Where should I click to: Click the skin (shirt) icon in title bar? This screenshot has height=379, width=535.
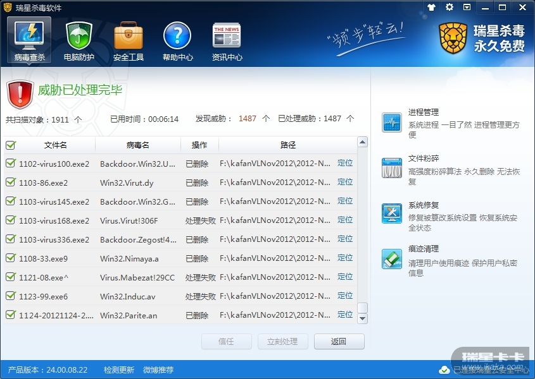[432, 7]
